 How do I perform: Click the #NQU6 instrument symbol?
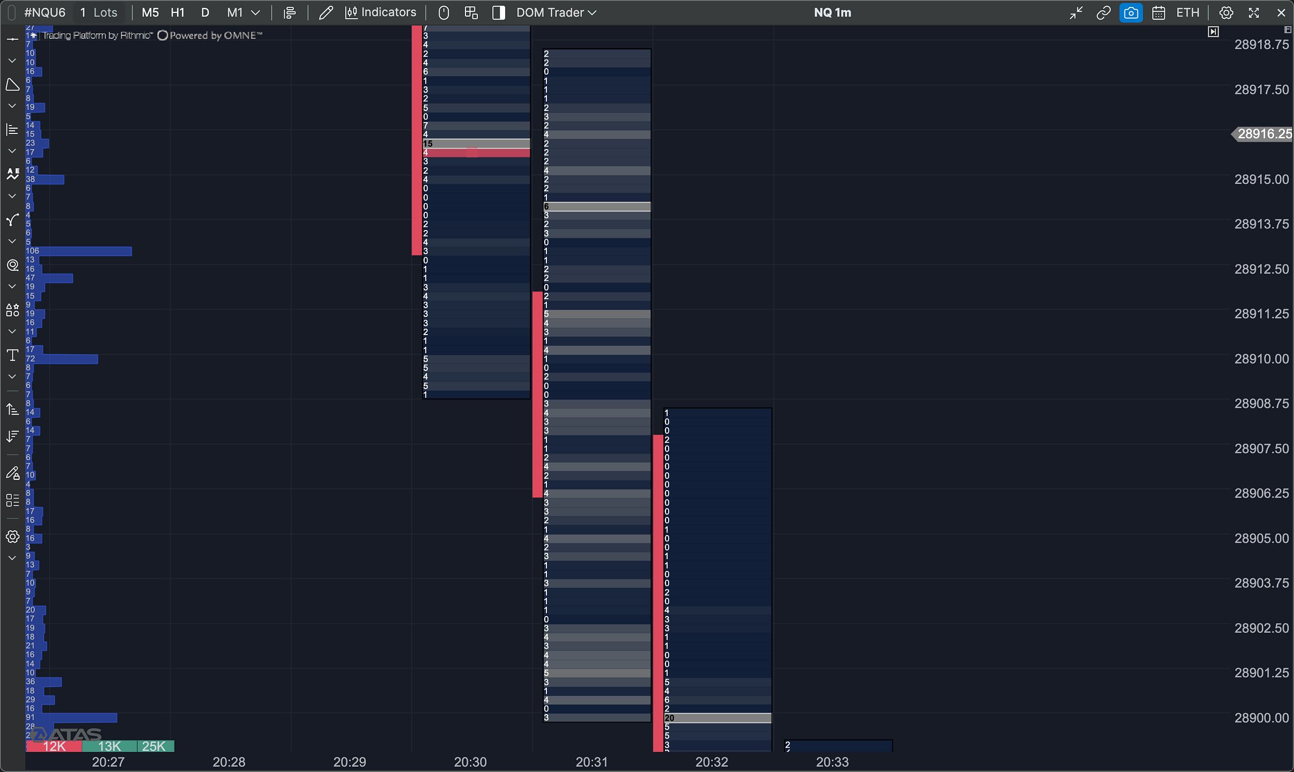45,13
